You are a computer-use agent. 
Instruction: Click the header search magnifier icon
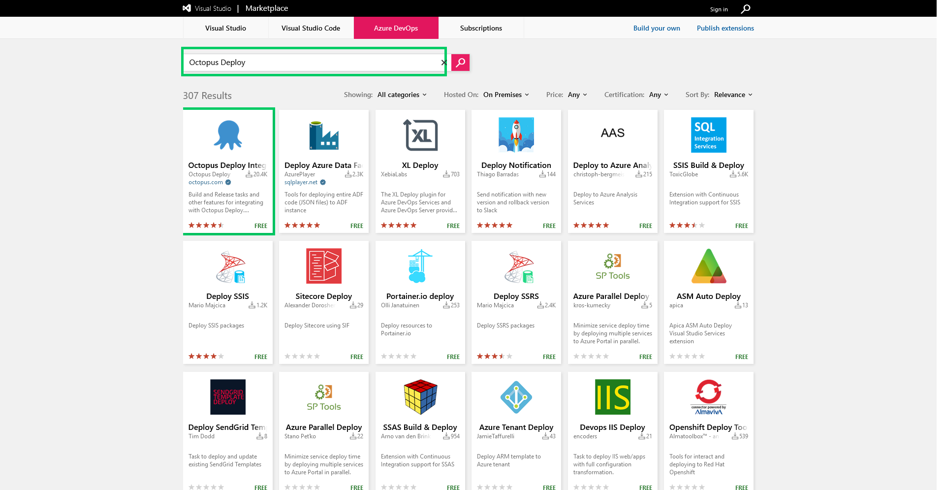point(746,9)
